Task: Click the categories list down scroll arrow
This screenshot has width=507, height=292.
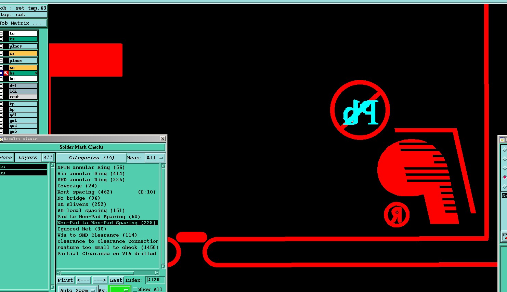Action: coord(163,266)
